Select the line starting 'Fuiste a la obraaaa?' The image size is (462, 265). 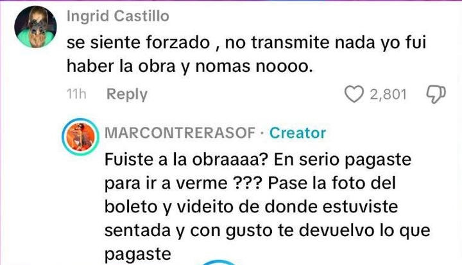(x=258, y=160)
